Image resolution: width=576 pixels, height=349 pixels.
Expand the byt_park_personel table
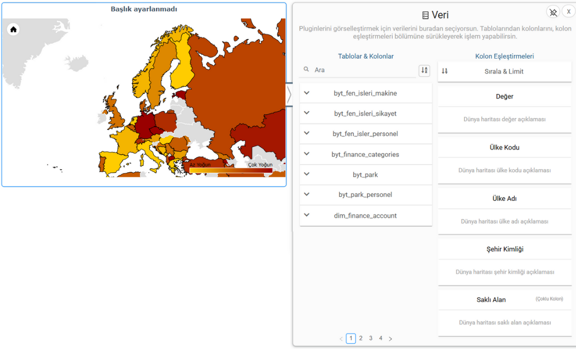click(307, 194)
